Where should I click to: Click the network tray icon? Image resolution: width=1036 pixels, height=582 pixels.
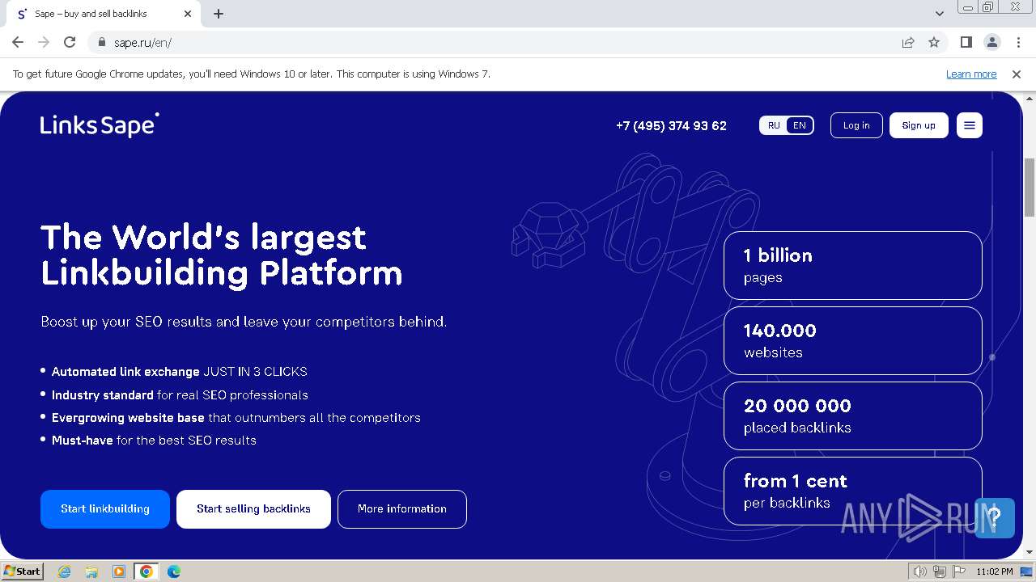tap(939, 571)
